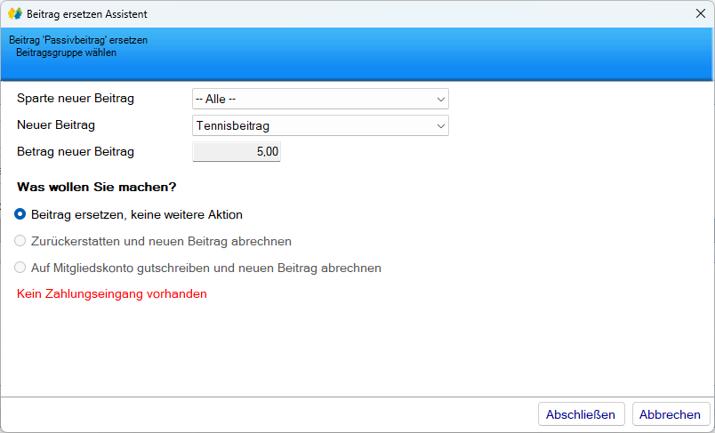Click the Betrag field showing 5,00

pos(237,152)
